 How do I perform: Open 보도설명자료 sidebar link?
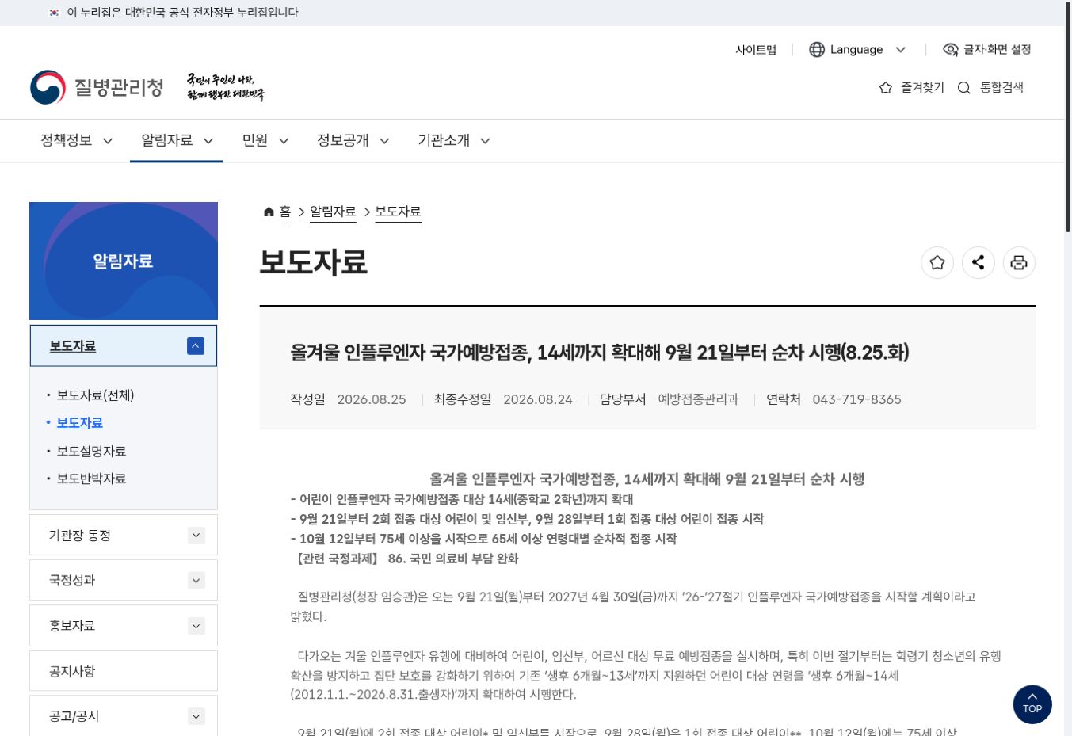91,451
